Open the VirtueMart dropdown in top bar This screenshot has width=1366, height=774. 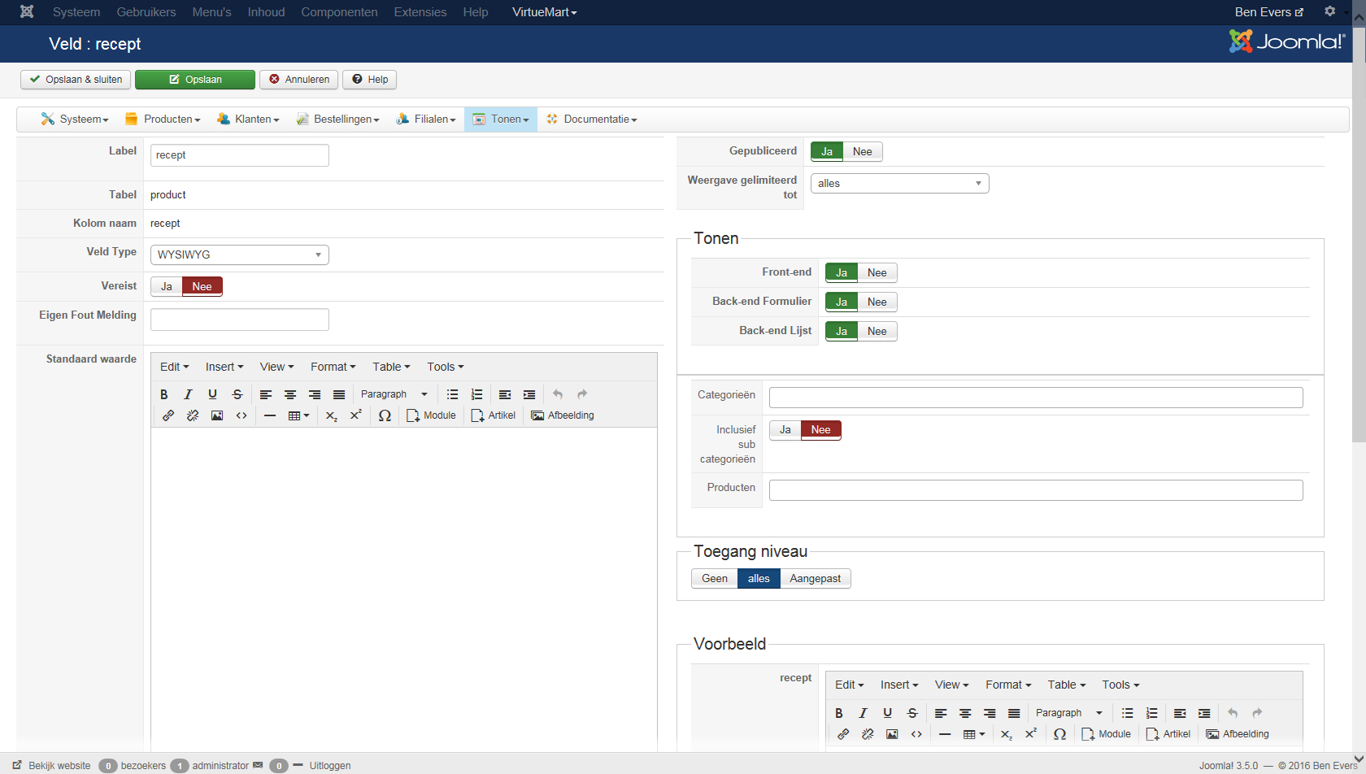[544, 12]
